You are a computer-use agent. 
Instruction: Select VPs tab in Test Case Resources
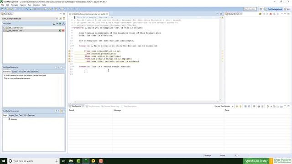(28, 72)
